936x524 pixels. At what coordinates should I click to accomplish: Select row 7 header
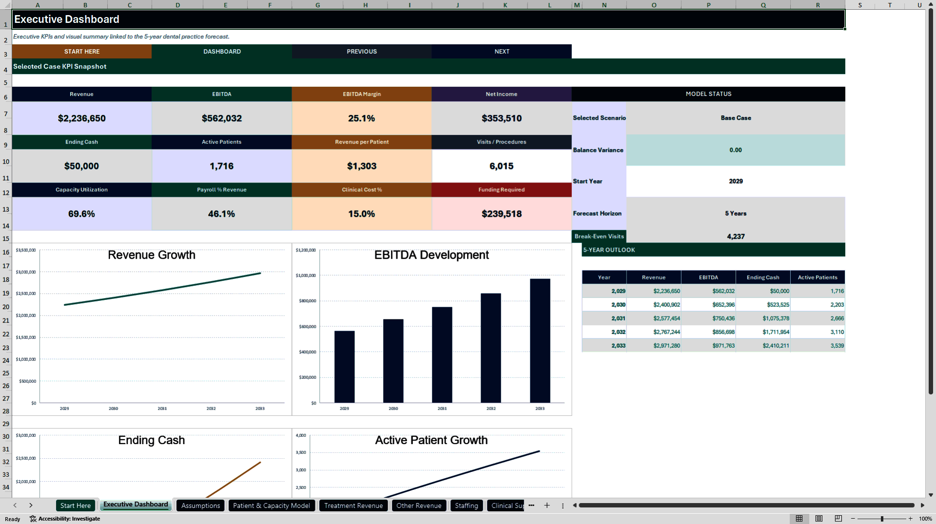point(6,114)
